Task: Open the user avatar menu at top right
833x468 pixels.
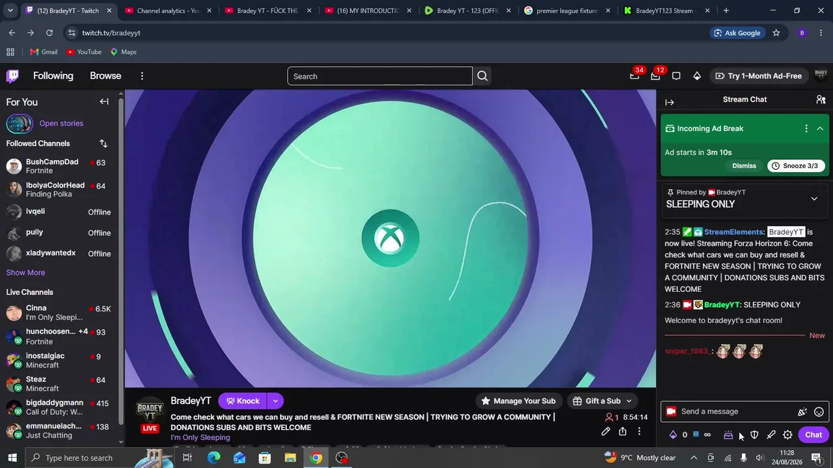Action: point(821,76)
